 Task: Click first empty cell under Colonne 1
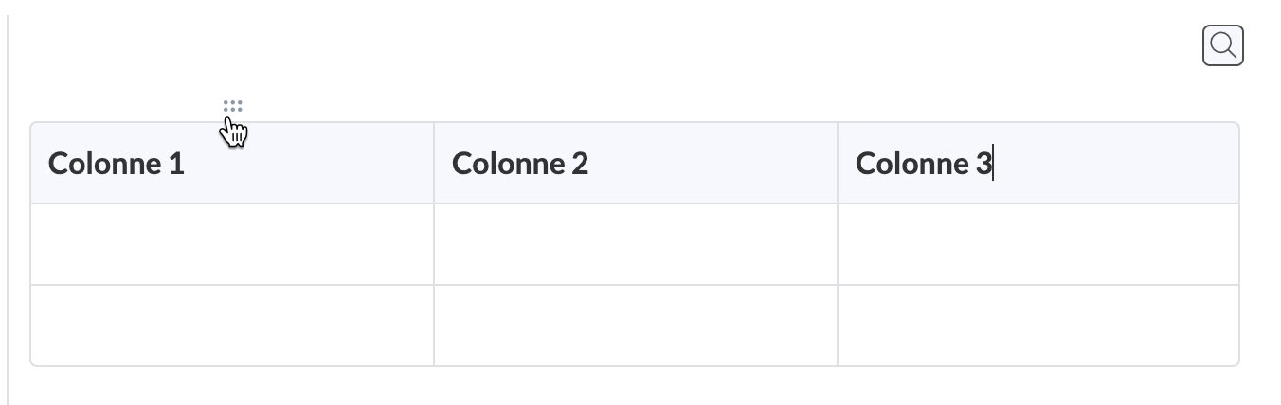pyautogui.click(x=232, y=244)
